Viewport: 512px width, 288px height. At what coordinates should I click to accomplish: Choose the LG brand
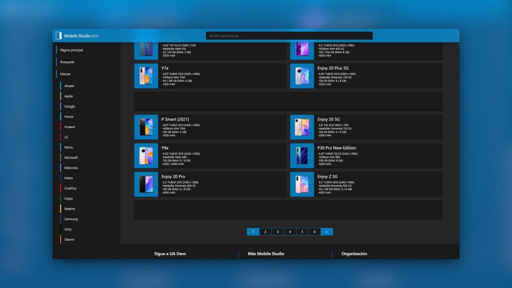[x=66, y=137]
